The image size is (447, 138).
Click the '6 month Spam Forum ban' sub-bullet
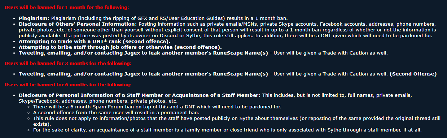157,107
